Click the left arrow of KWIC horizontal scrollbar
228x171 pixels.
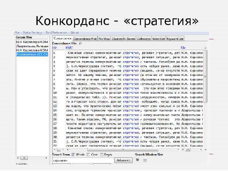67,149
